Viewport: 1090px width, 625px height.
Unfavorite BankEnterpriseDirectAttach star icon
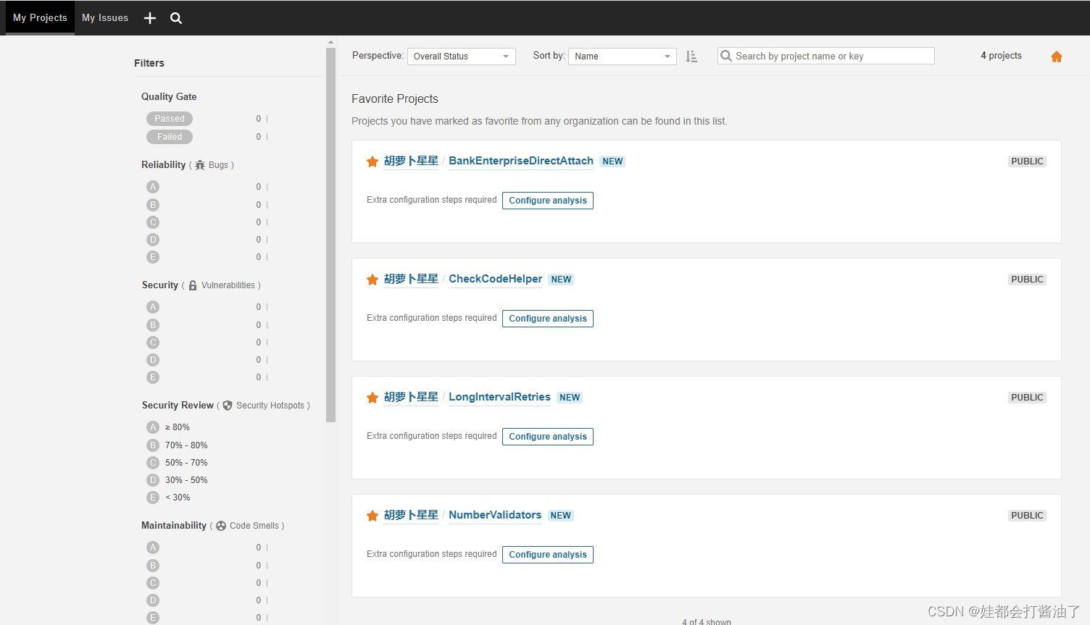(373, 162)
